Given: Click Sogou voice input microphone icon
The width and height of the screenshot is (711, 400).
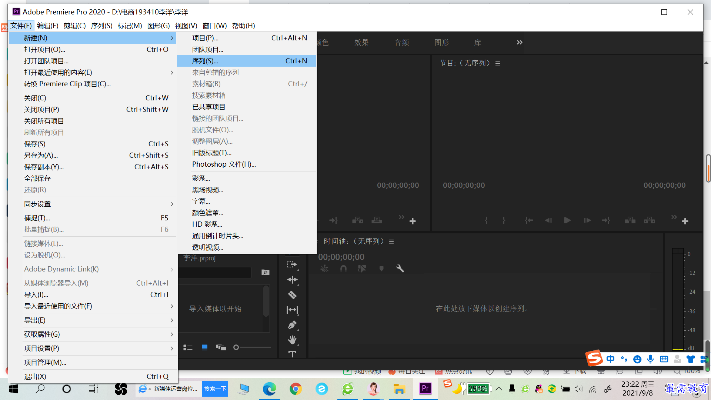Looking at the screenshot, I should point(650,359).
